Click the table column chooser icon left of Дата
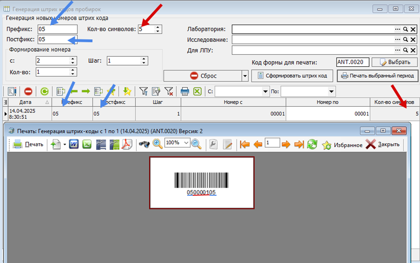 (x=5, y=102)
